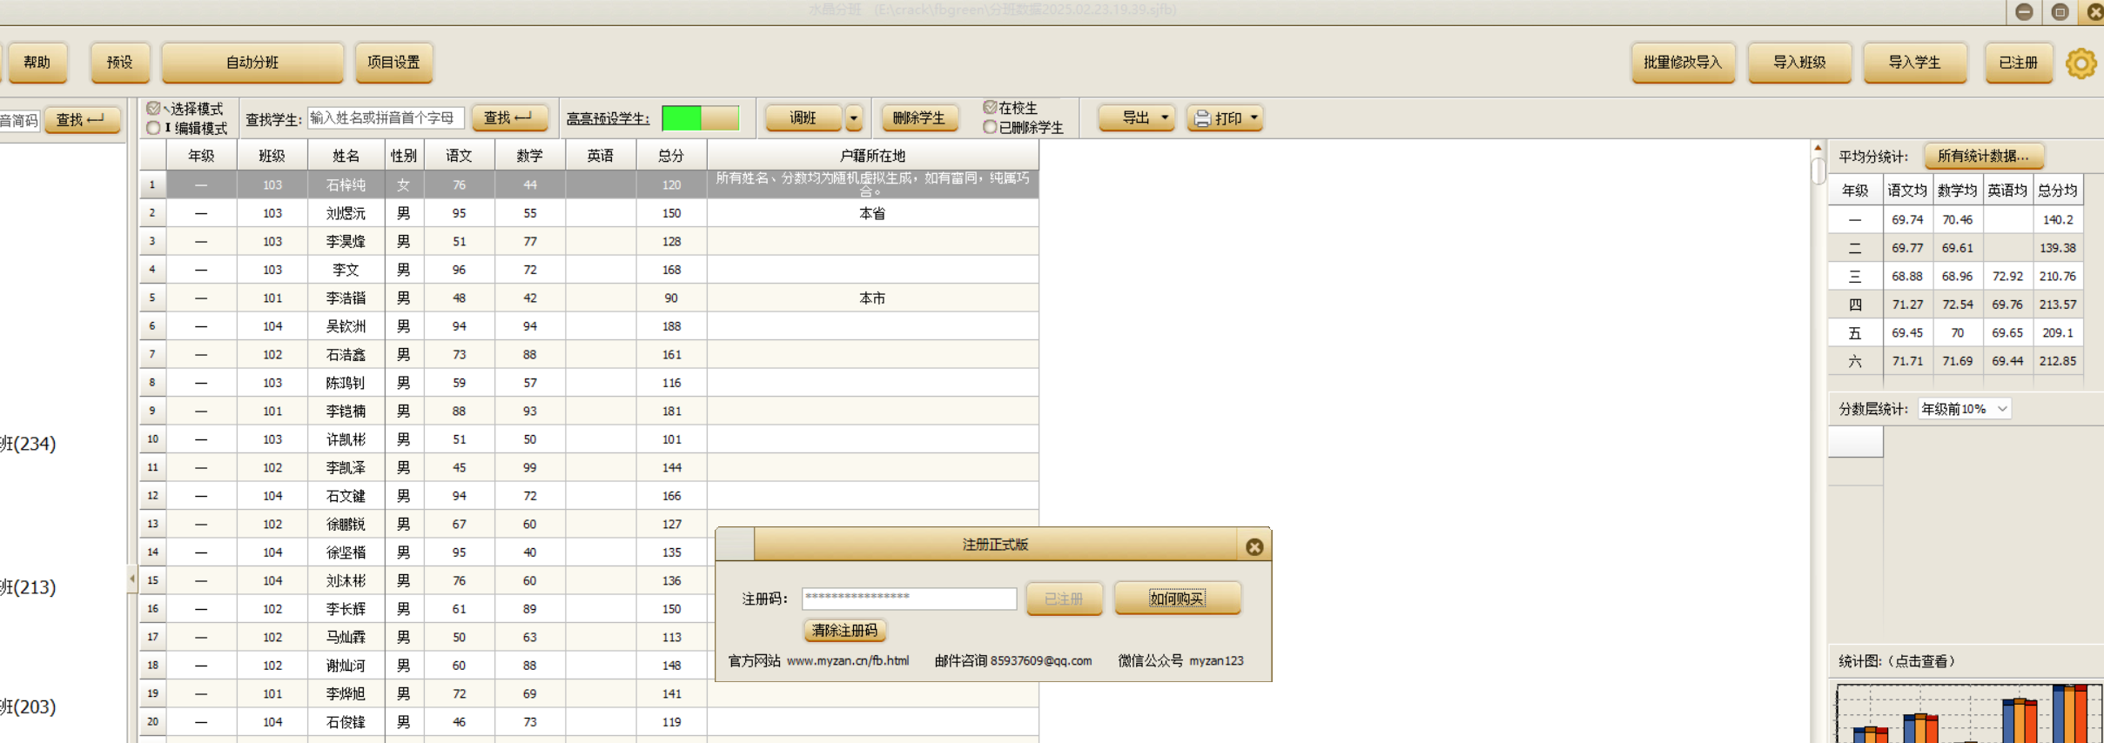
Task: Click the green 高亮预设学生 color swatch
Action: [x=681, y=118]
